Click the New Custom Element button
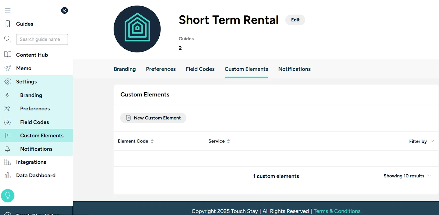The height and width of the screenshot is (215, 439). point(153,118)
